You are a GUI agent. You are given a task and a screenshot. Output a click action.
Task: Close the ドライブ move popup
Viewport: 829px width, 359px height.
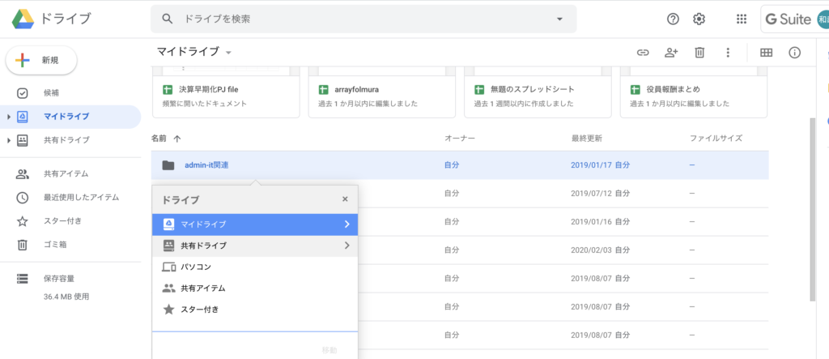[x=345, y=199]
